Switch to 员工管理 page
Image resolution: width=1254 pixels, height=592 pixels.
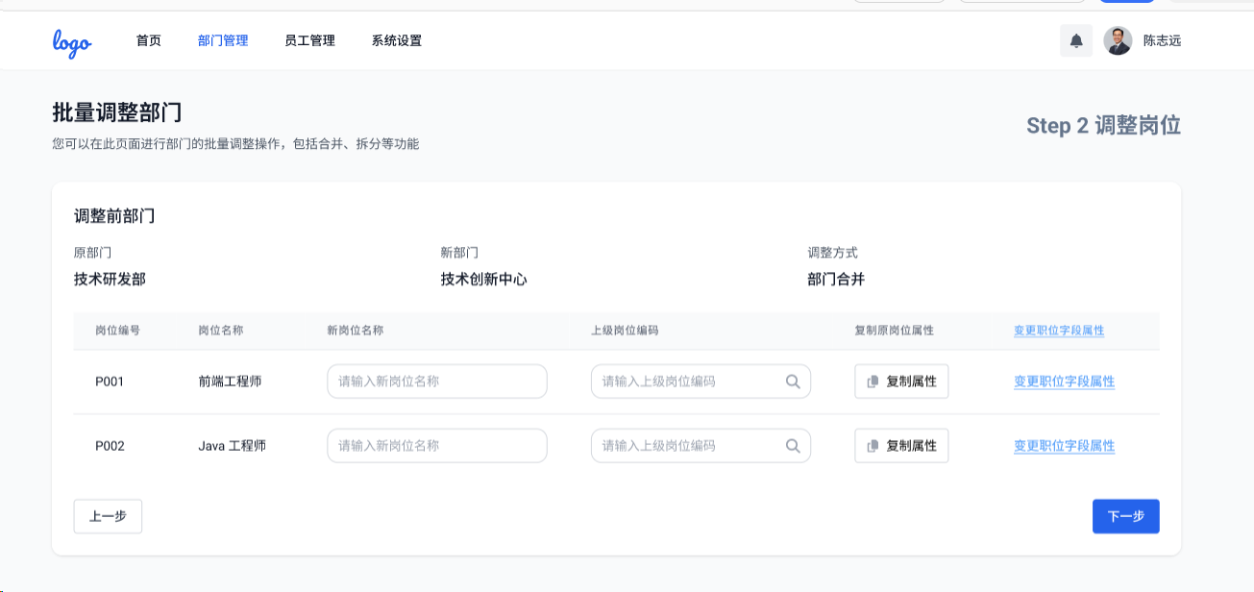310,41
